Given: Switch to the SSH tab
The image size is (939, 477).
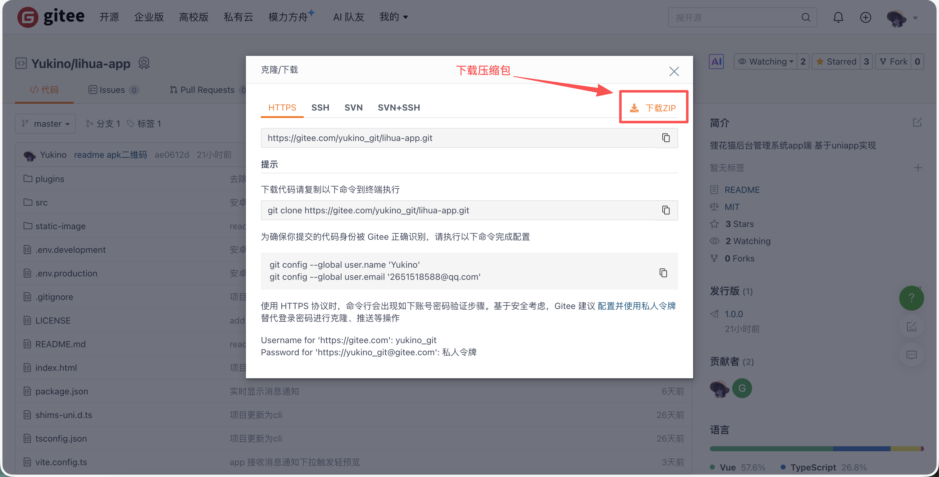Looking at the screenshot, I should [x=320, y=107].
